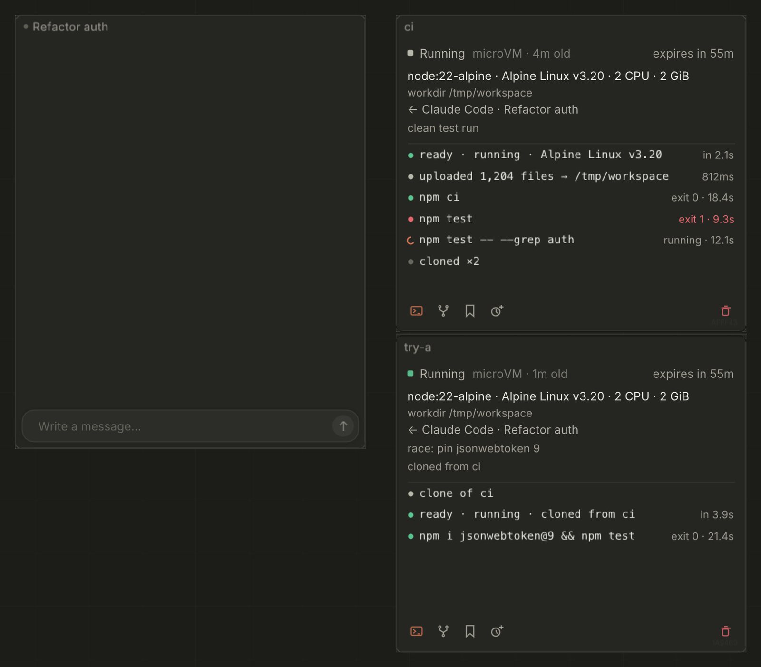Select the running 'npm test -- --grep auth' row
Screen dimensions: 761x667
click(x=571, y=240)
